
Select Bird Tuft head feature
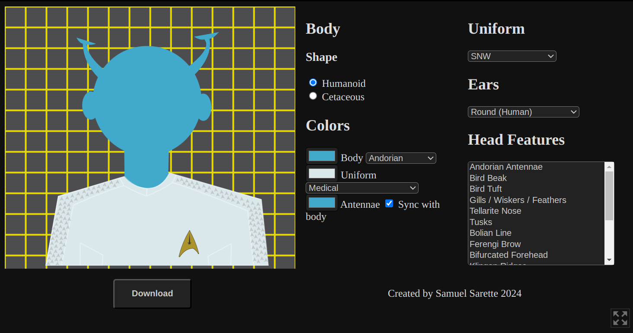537,189
